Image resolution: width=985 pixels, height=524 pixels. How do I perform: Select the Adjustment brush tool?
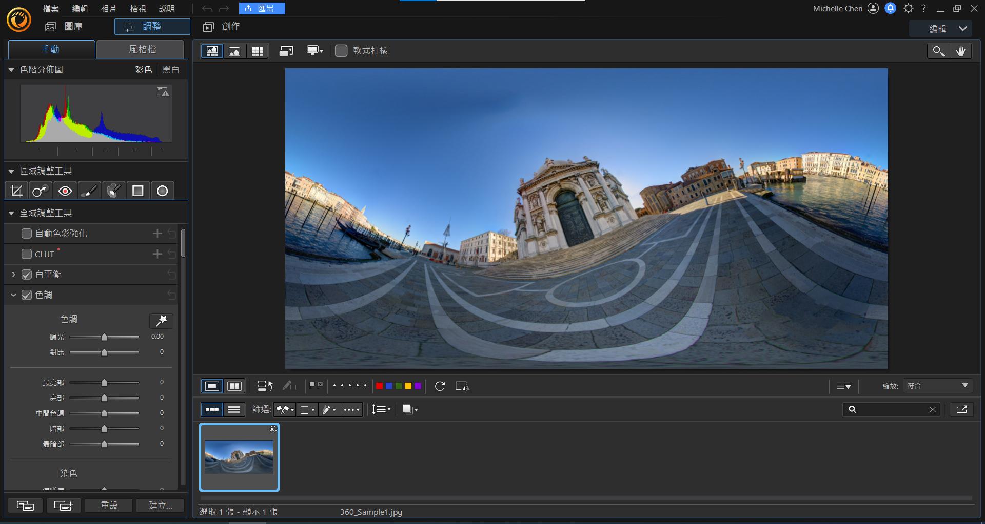pos(89,191)
